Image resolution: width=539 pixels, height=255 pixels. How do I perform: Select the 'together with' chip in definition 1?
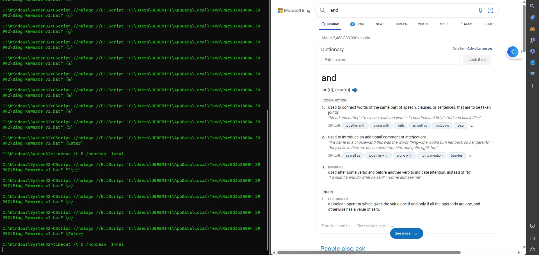click(355, 126)
